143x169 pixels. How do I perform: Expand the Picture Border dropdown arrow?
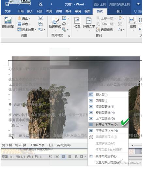coord(68,18)
